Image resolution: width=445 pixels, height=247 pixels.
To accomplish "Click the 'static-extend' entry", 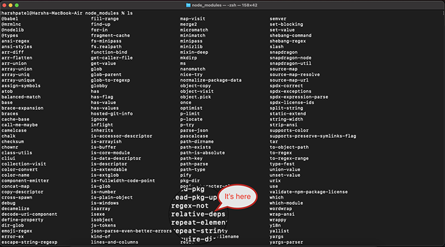I will [288, 114].
